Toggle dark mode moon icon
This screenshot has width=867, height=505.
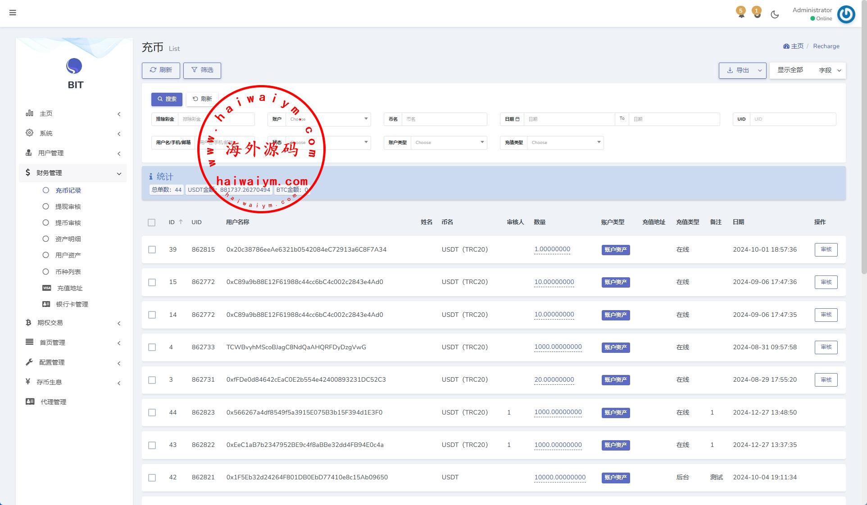775,14
